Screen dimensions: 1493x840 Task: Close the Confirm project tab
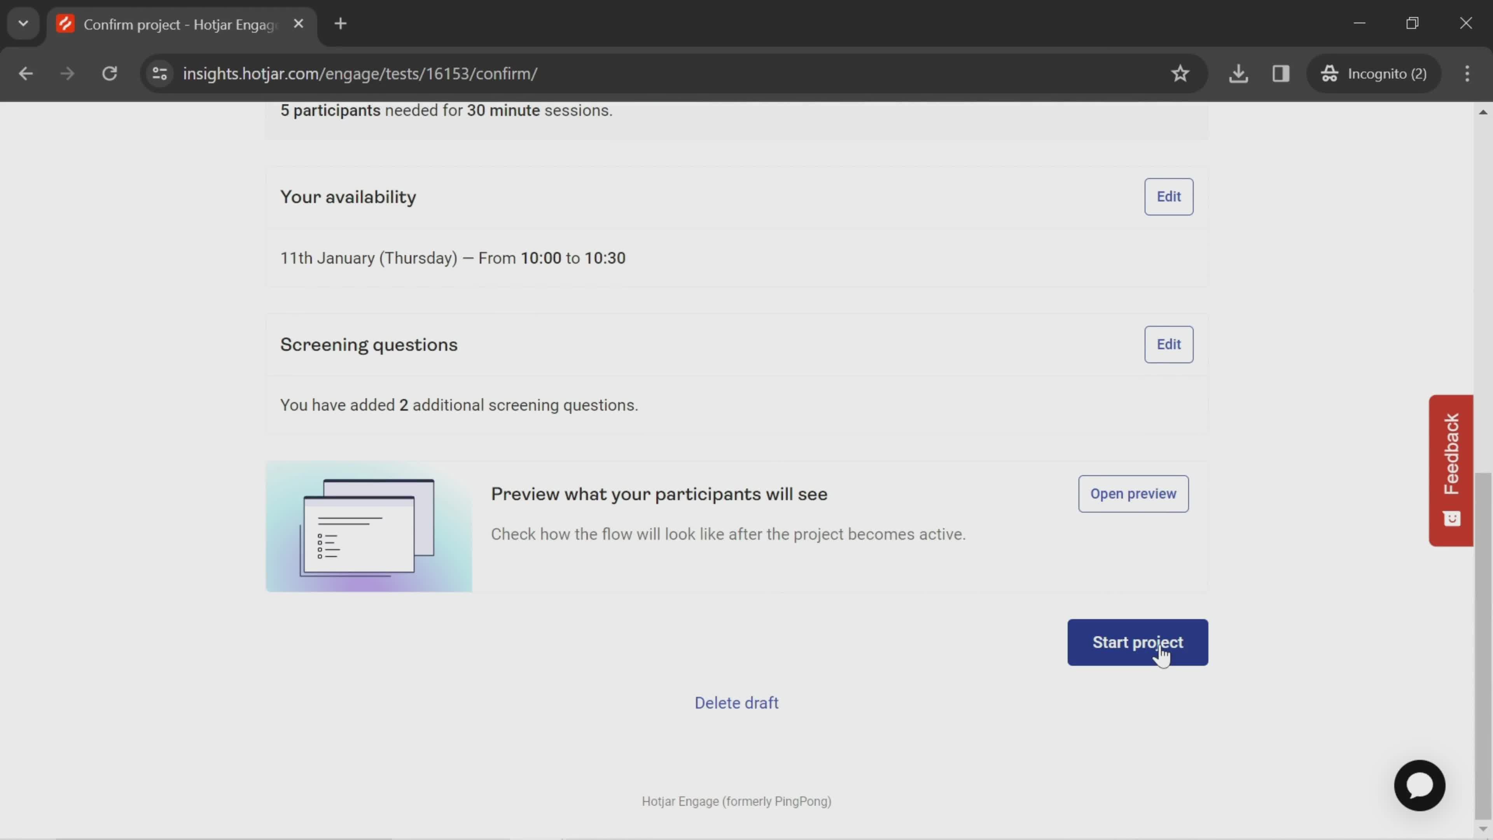point(299,24)
